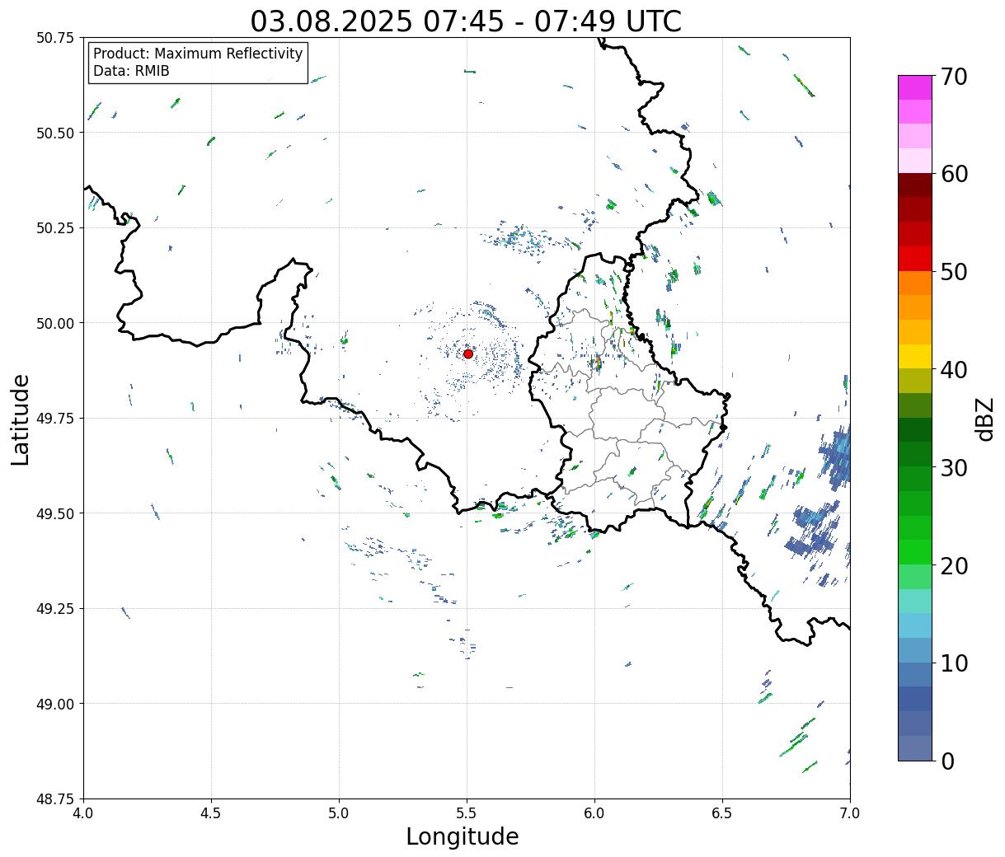1005x857 pixels.
Task: Click the 10 tick on the colorbar
Action: [953, 663]
